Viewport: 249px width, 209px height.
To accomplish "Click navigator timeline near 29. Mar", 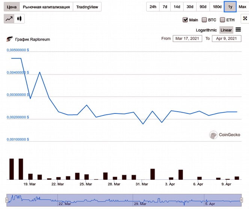I will [140, 204].
